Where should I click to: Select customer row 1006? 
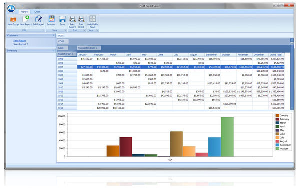tap(67, 71)
